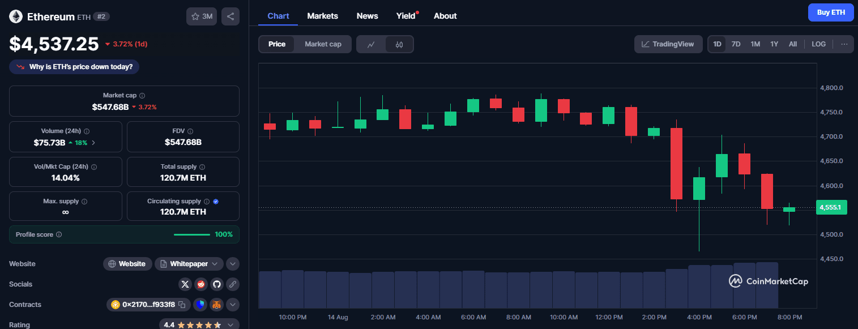The image size is (858, 329).
Task: Open Market cap info tooltip icon
Action: (x=142, y=96)
